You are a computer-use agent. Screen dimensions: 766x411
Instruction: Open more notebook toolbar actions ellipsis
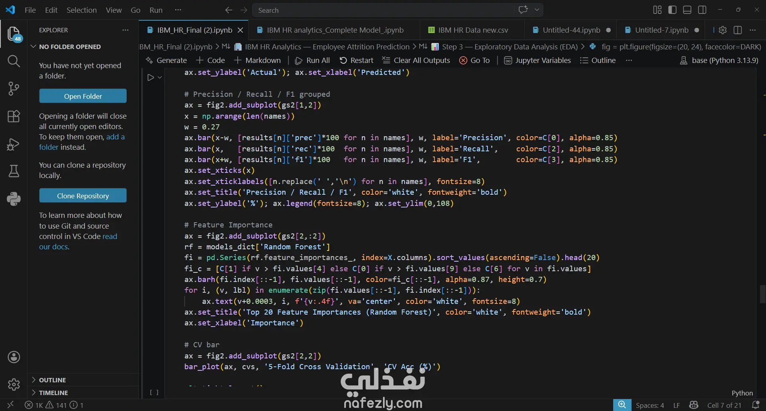629,60
